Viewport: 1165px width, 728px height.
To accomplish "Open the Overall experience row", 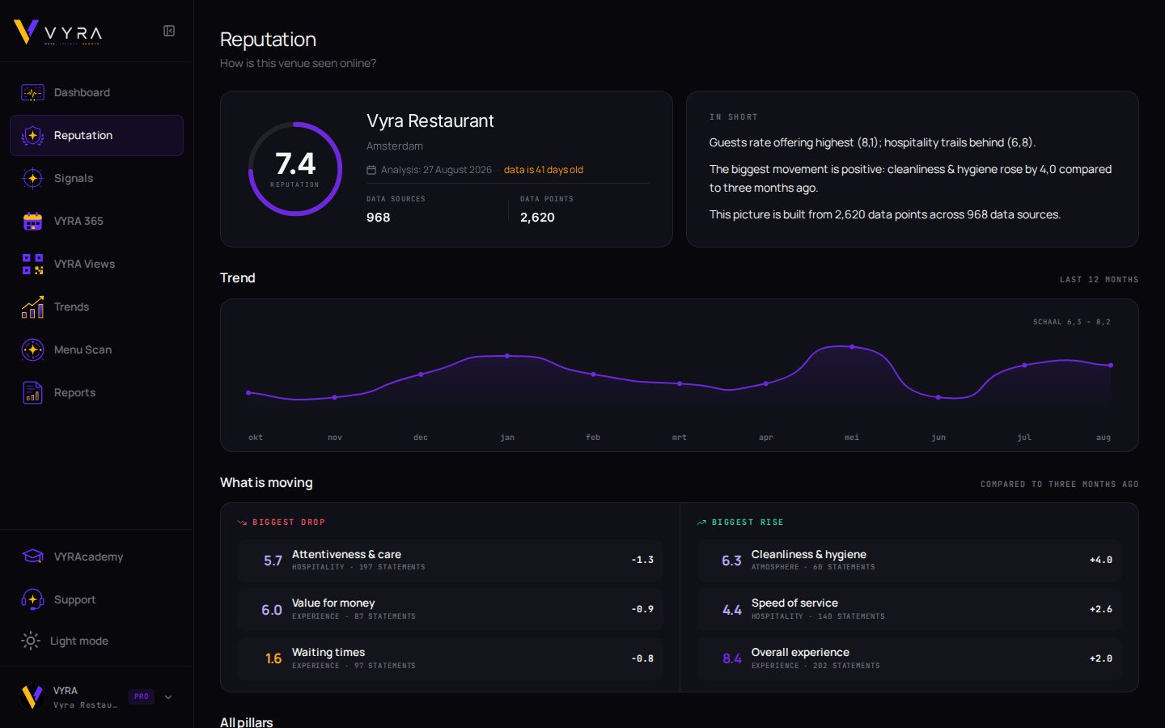I will (x=909, y=658).
